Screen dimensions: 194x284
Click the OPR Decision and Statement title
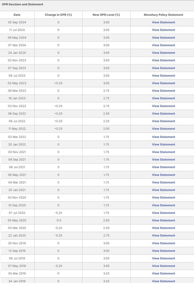(x=22, y=4)
